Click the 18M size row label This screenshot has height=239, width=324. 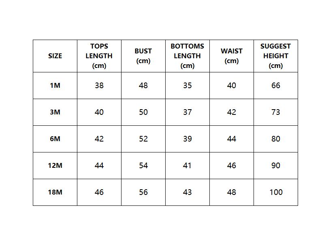pyautogui.click(x=55, y=192)
